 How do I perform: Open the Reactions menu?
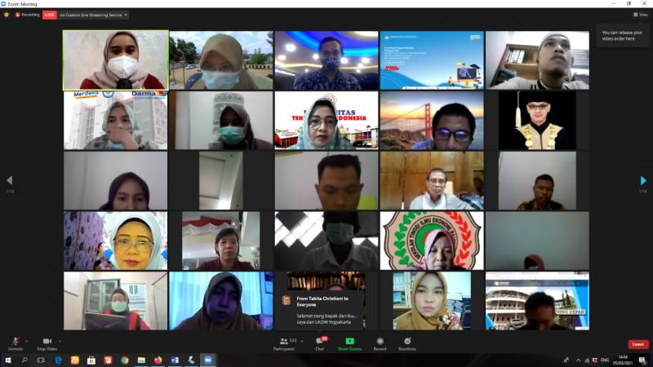point(406,343)
